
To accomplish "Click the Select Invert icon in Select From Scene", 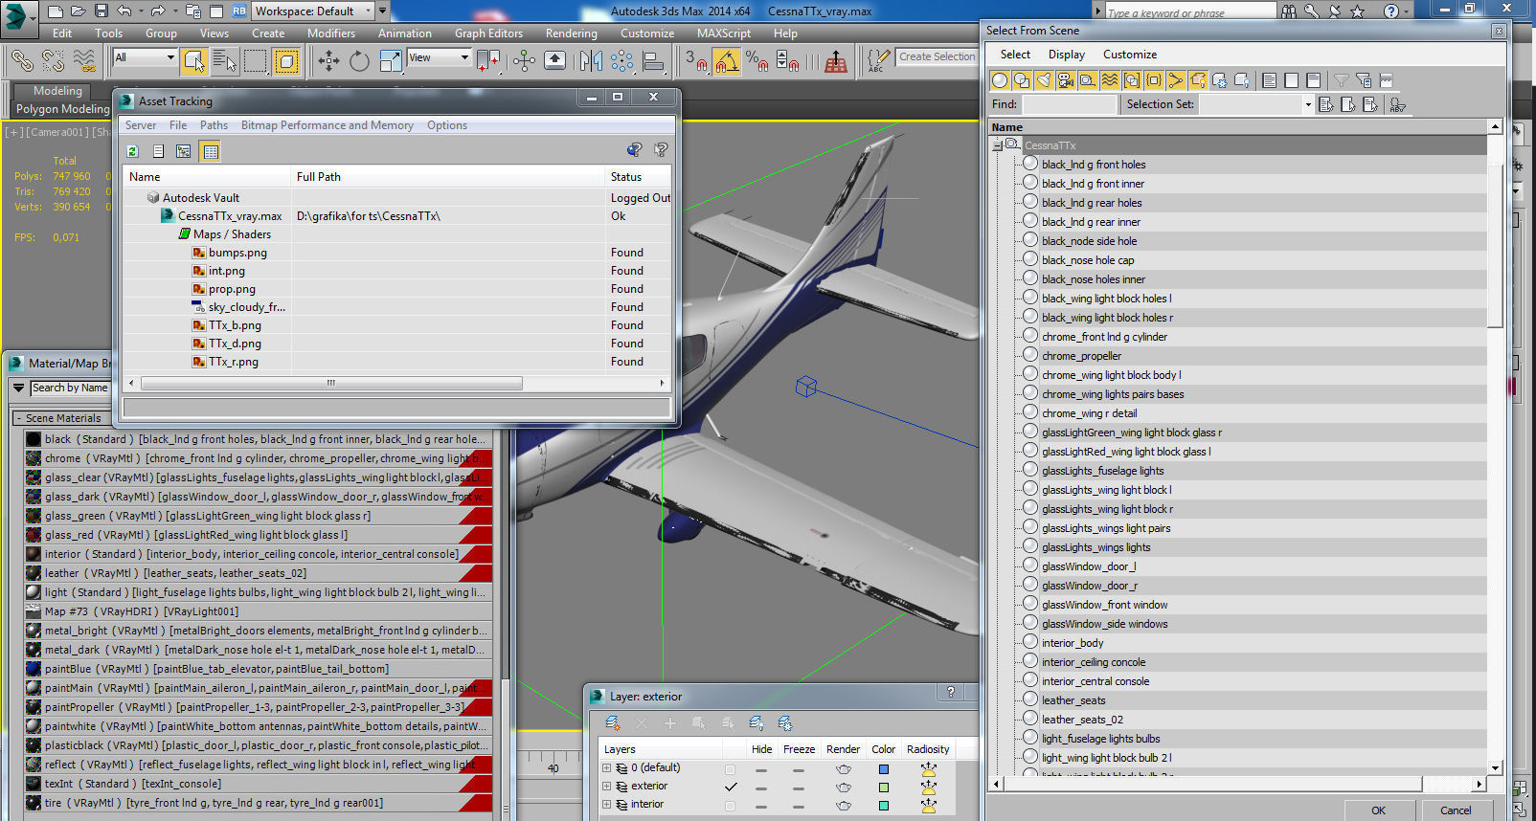I will [1314, 80].
